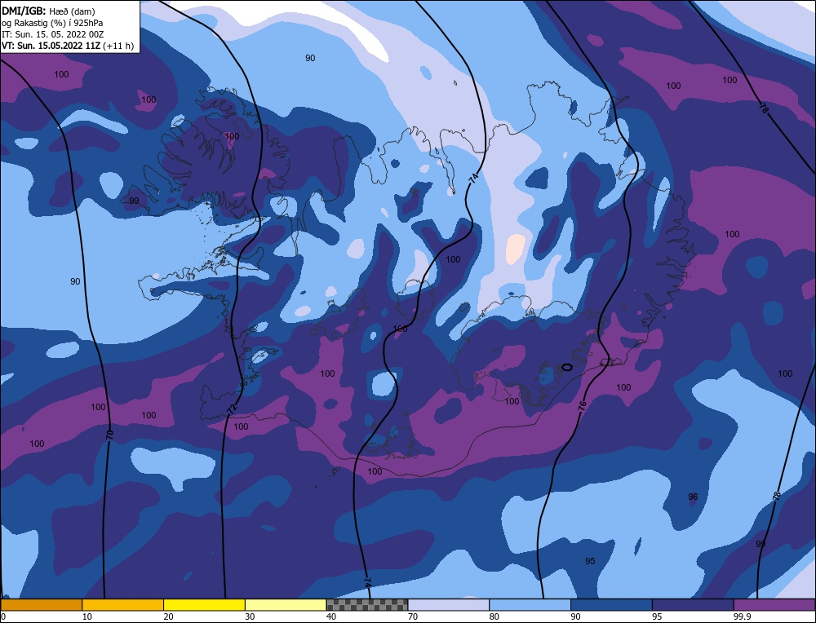Click the '72' height contour label
The height and width of the screenshot is (623, 816).
(232, 409)
